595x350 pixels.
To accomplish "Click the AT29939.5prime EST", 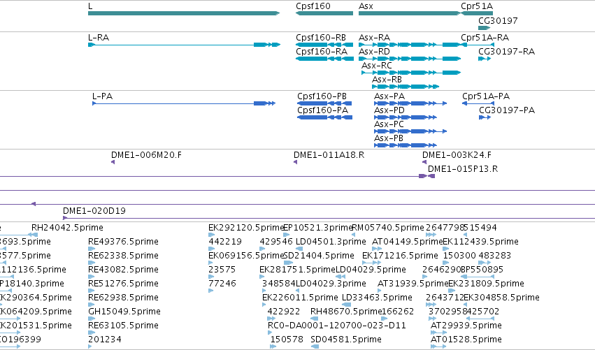I will 466,326.
